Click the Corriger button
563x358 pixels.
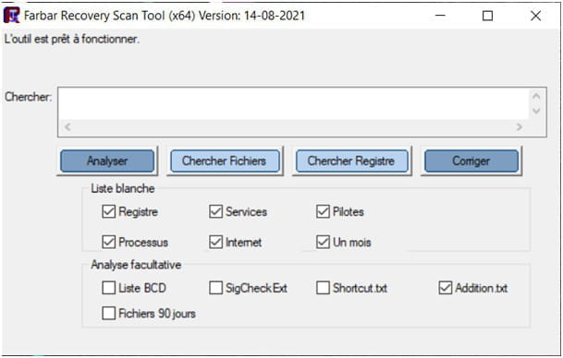click(471, 161)
